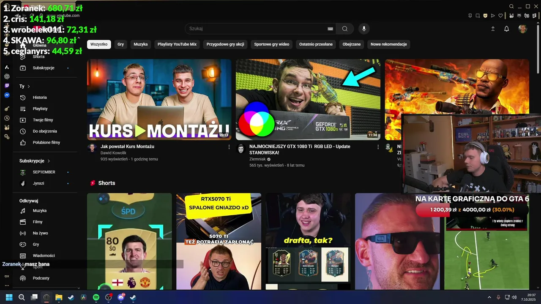Open Historia in sidebar
The width and height of the screenshot is (541, 304).
point(45,98)
